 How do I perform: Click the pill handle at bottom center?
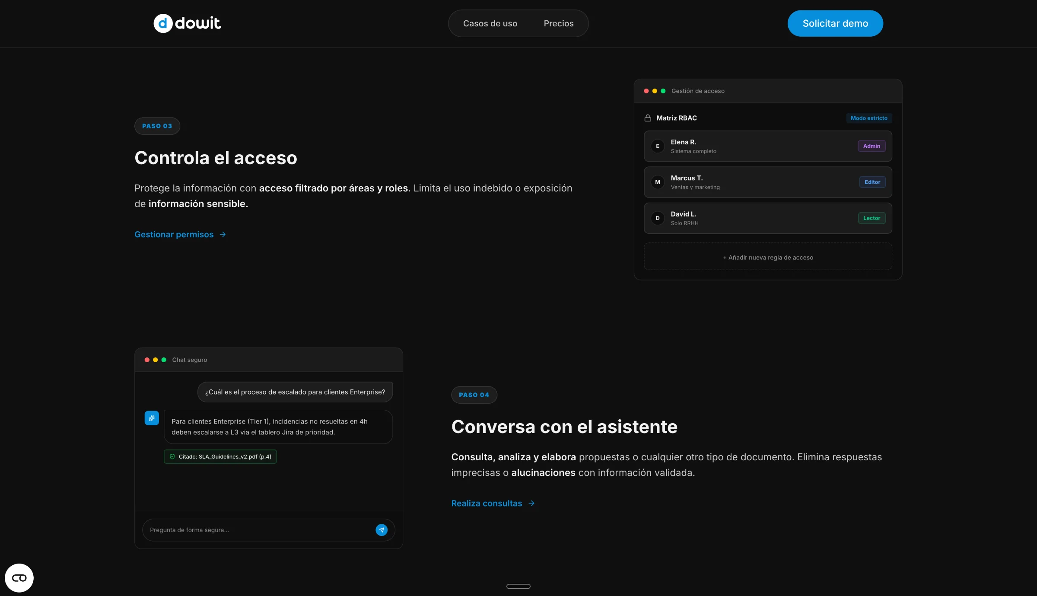coord(518,586)
